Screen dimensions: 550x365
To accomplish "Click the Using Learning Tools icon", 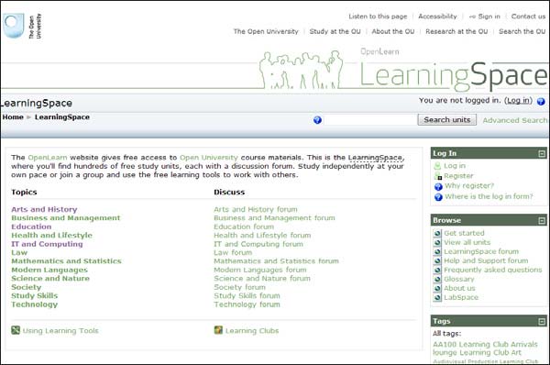I will (x=16, y=330).
